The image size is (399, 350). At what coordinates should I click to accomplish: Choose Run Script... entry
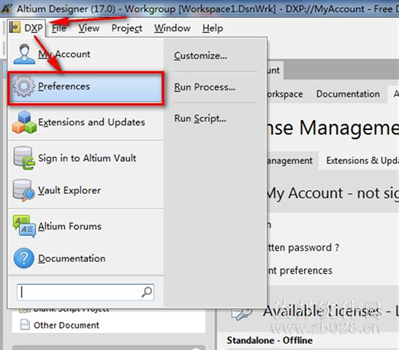point(200,119)
